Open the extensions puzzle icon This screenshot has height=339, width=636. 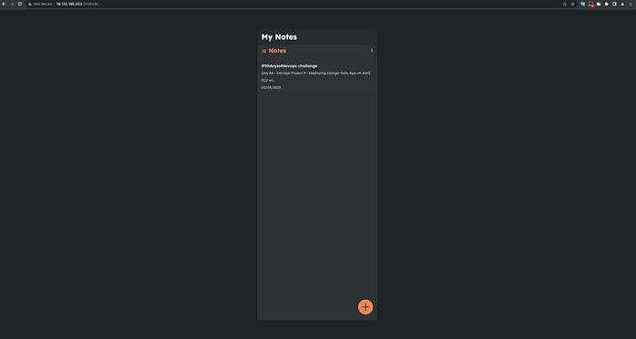point(606,4)
